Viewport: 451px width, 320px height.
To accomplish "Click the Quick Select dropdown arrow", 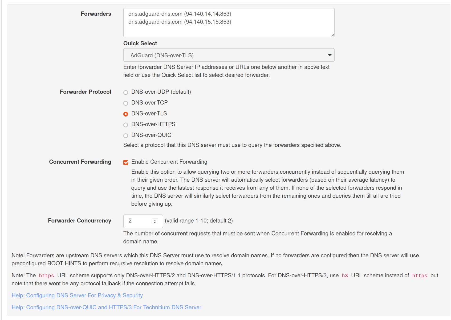I will click(330, 55).
